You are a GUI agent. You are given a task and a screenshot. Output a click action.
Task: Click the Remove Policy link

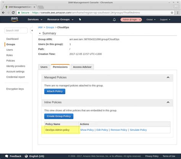coord(119,130)
